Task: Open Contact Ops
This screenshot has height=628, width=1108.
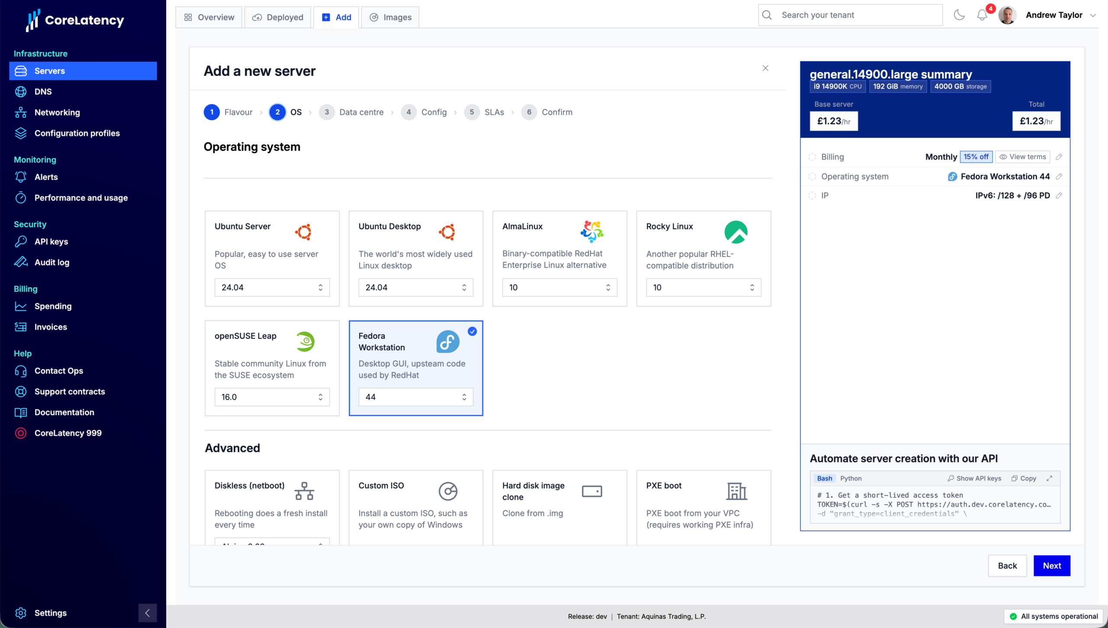Action: (83, 371)
